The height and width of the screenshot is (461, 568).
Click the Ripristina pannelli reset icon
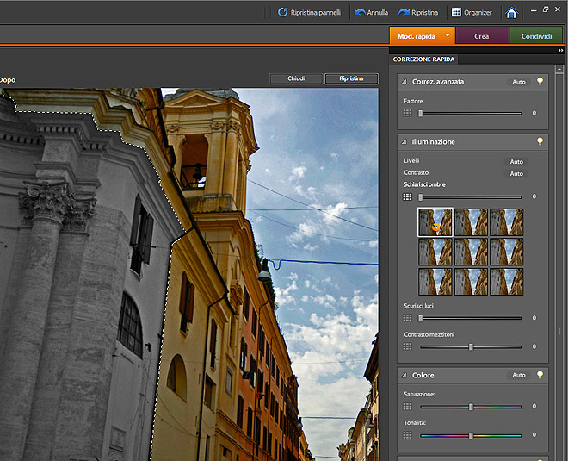pos(282,12)
